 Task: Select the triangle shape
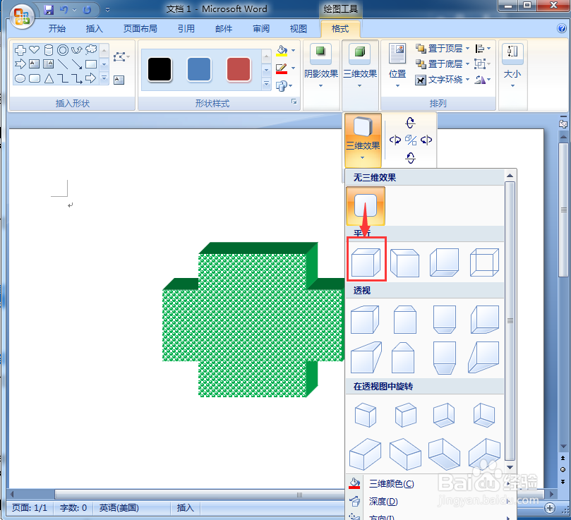coord(49,78)
